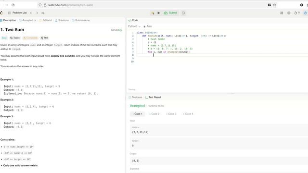Switch to Accepted tab
Screen dimensions: 308x173
[x=26, y=20]
